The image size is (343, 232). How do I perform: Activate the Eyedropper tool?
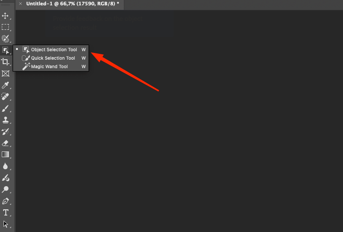tap(5, 85)
